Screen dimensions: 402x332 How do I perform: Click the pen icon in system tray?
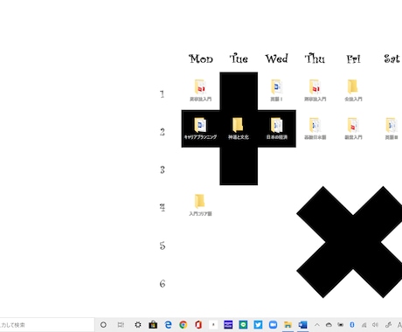(x=388, y=325)
